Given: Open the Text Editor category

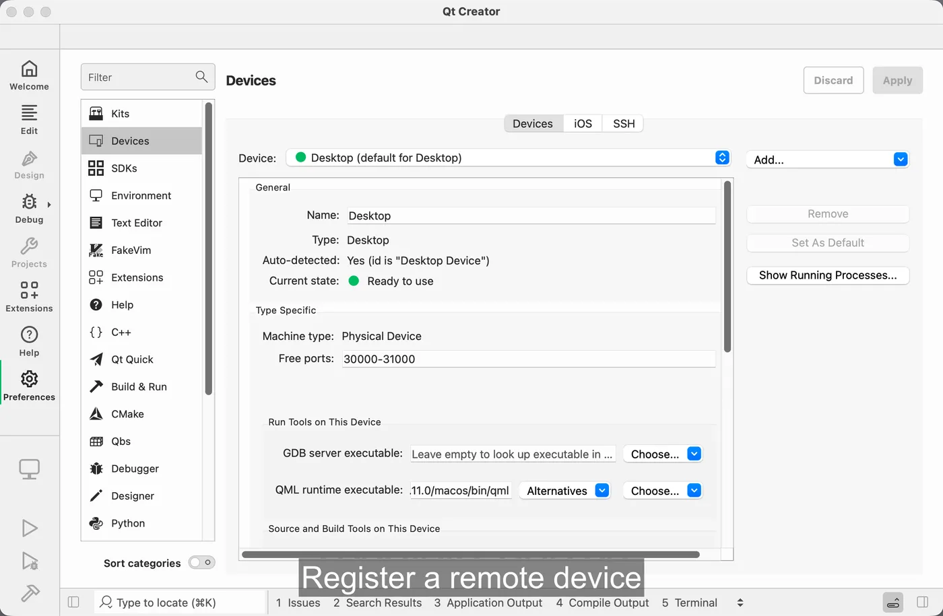Looking at the screenshot, I should click(141, 223).
